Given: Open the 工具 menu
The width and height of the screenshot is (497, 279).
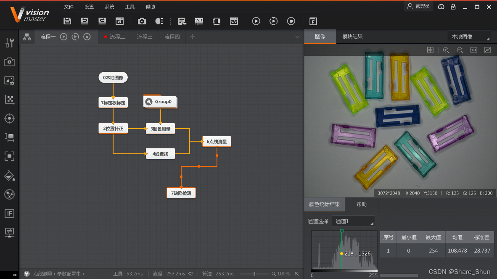Looking at the screenshot, I should pos(130,6).
